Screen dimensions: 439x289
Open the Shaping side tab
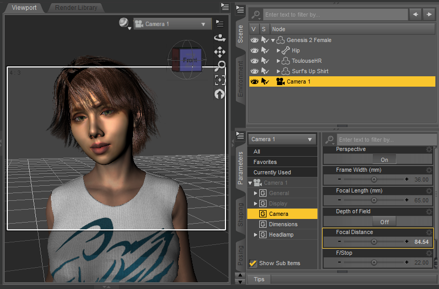[241, 215]
